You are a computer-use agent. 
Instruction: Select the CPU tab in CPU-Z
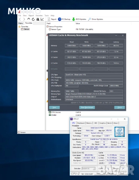tap(74, 123)
